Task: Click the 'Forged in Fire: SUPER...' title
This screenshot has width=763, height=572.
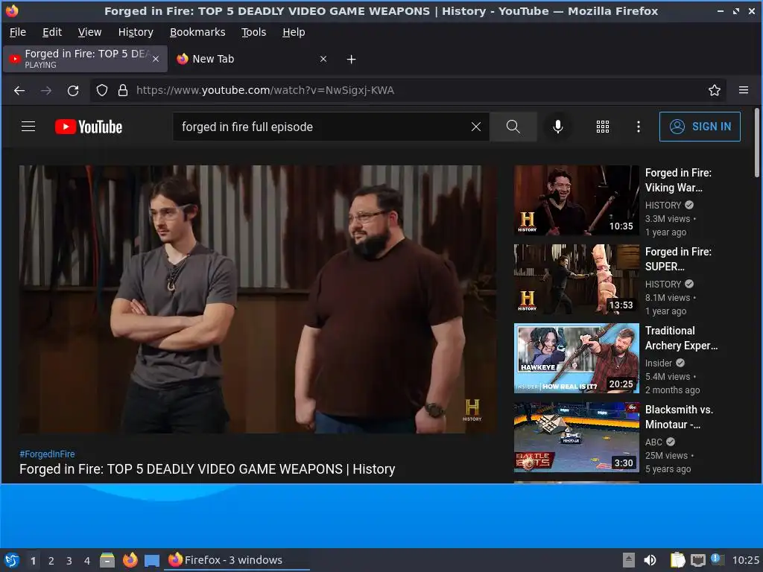Action: (678, 259)
